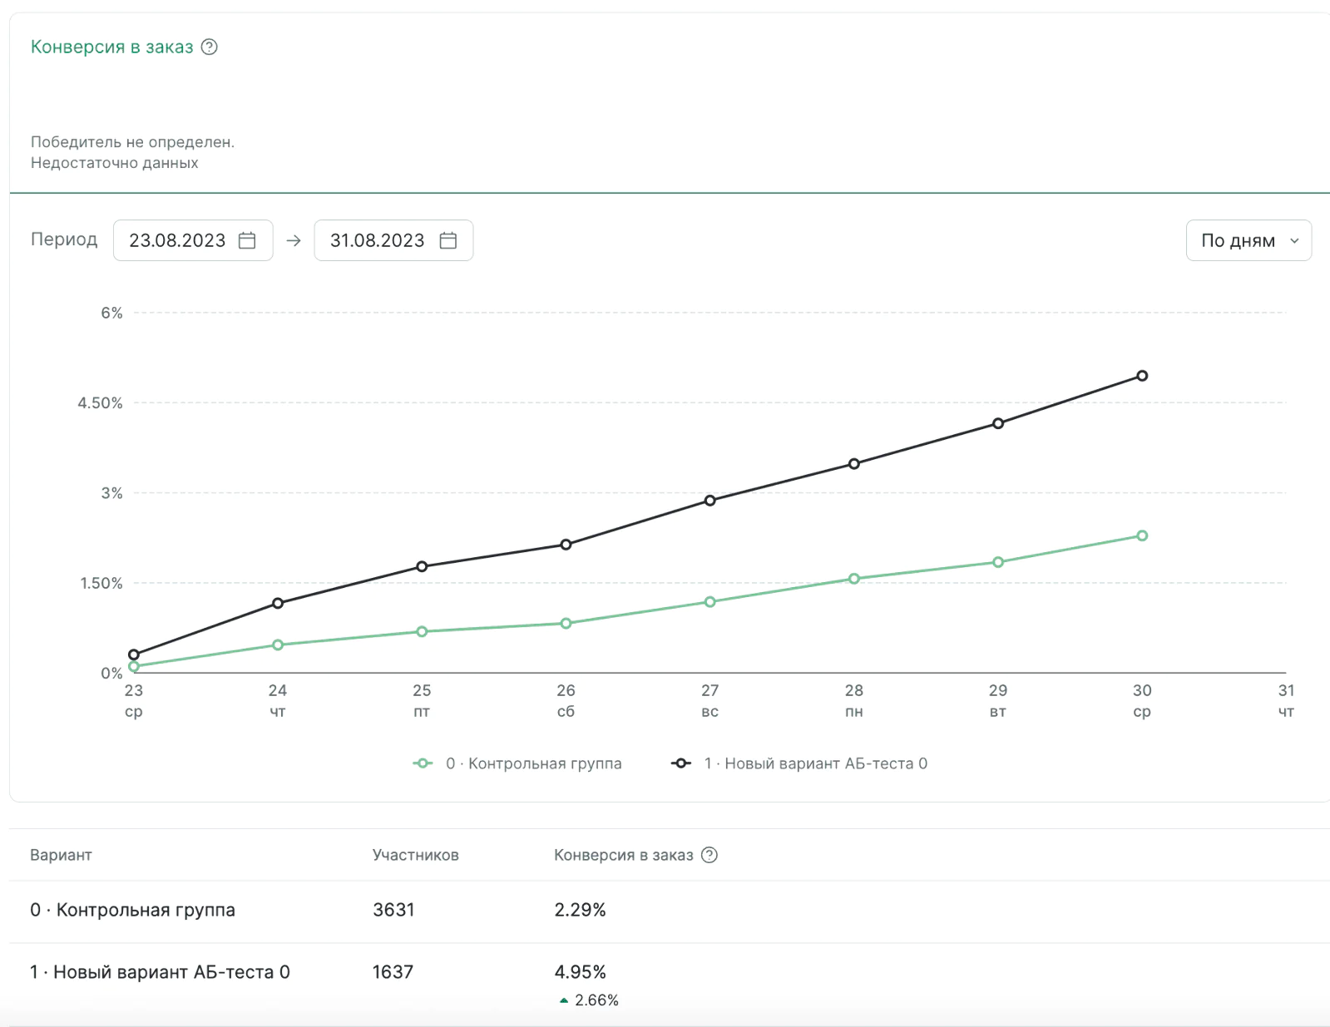Click green line data point on day 26
This screenshot has height=1027, width=1330.
coord(566,623)
